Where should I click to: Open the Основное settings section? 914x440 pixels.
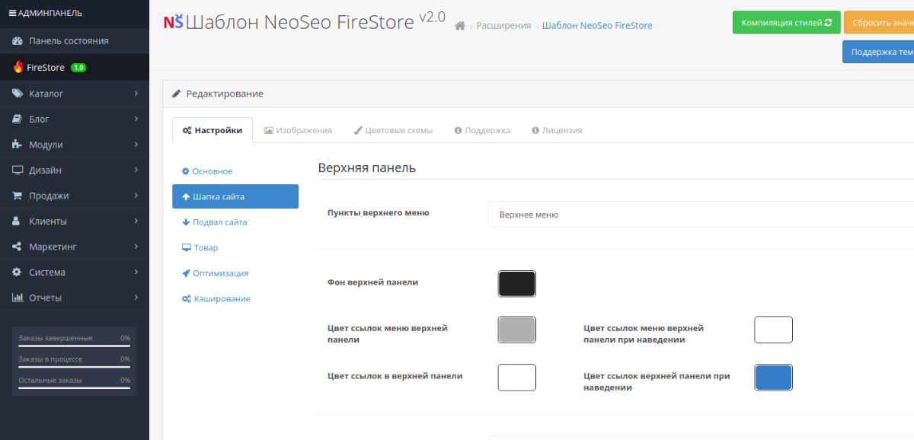(235, 171)
